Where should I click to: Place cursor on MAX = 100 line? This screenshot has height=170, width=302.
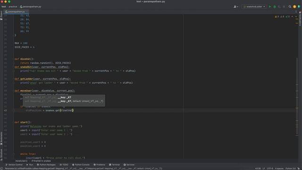coord(21,43)
